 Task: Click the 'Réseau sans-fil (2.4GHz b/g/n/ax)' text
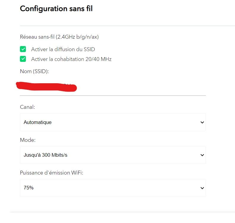point(59,37)
